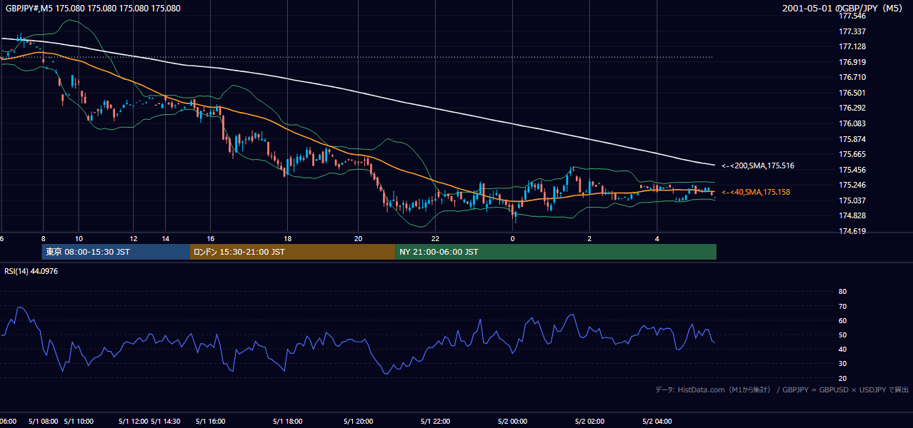Click the RSI axis level 50
Screen dimensions: 913x428
click(842, 335)
